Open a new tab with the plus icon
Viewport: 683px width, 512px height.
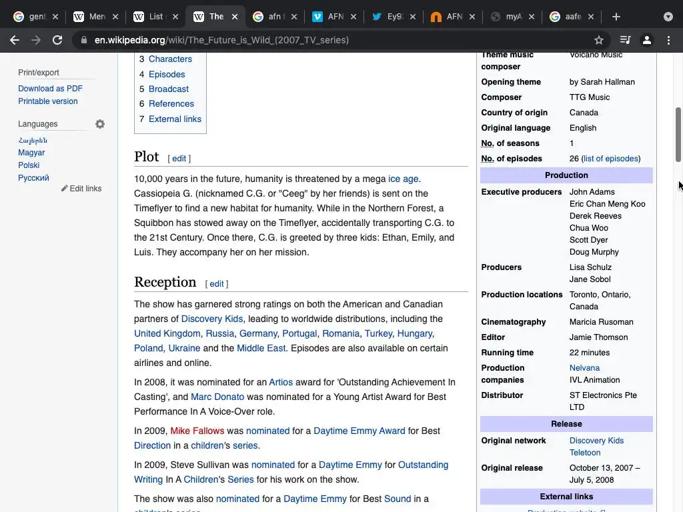[x=616, y=17]
